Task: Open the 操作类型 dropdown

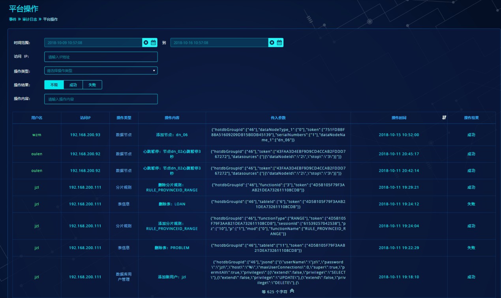Action: point(101,71)
